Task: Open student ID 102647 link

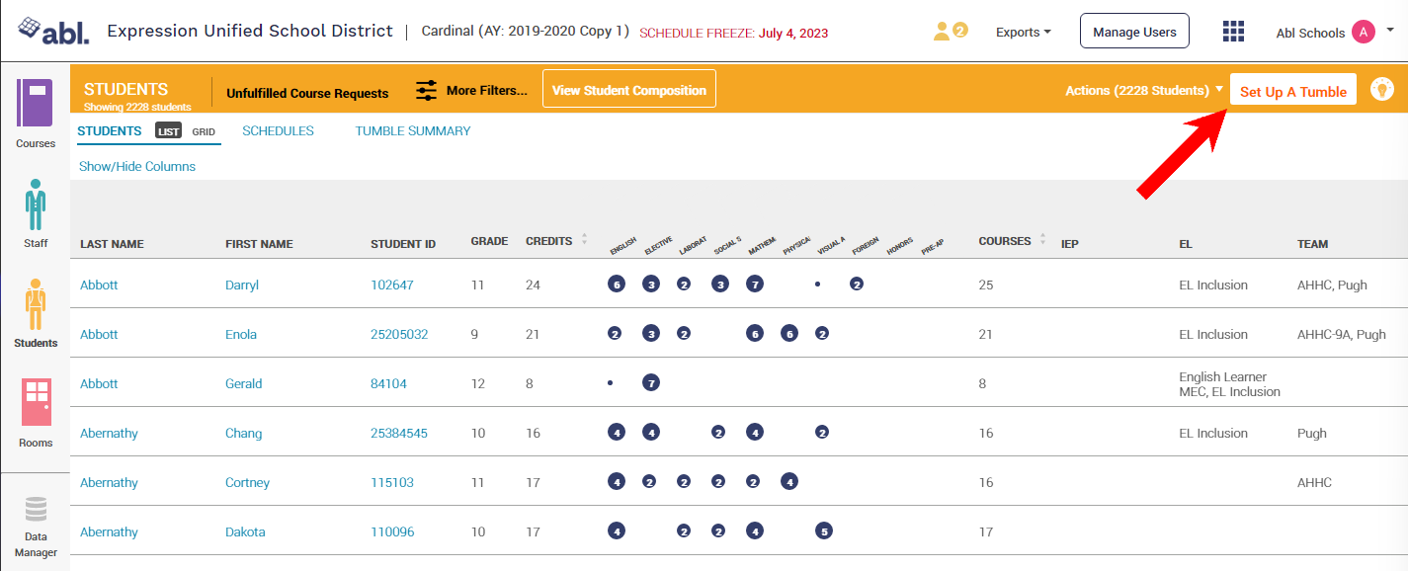Action: coord(392,285)
